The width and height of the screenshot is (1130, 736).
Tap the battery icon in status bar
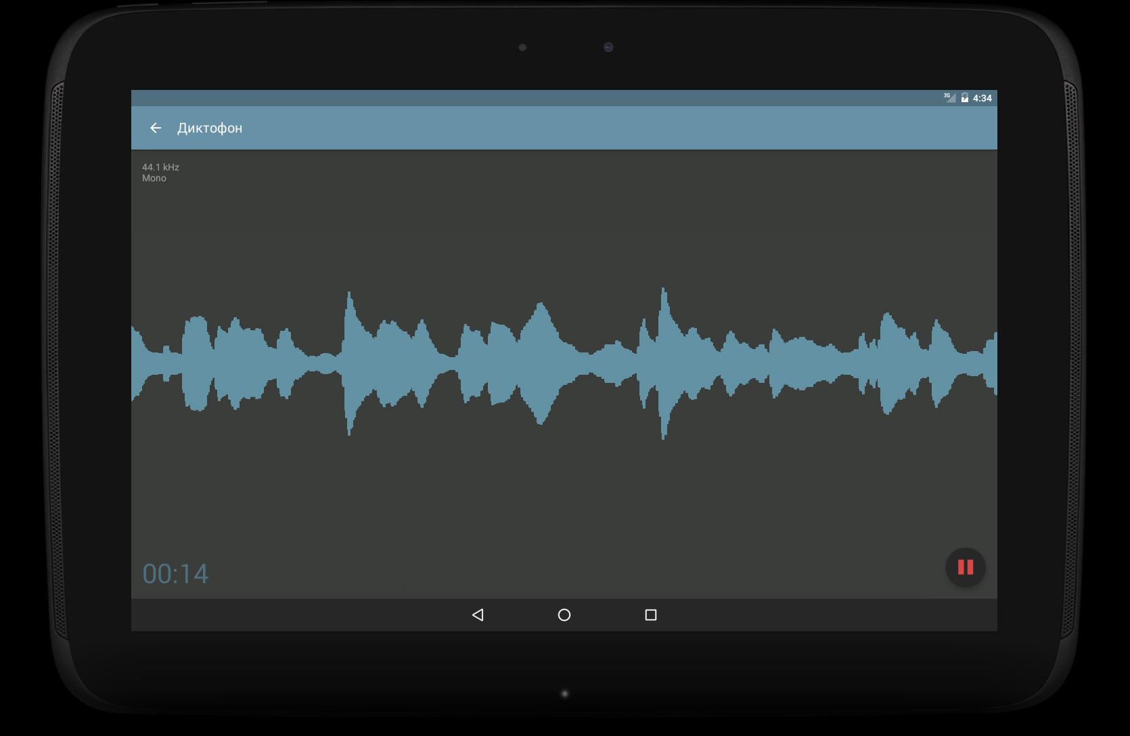point(965,98)
